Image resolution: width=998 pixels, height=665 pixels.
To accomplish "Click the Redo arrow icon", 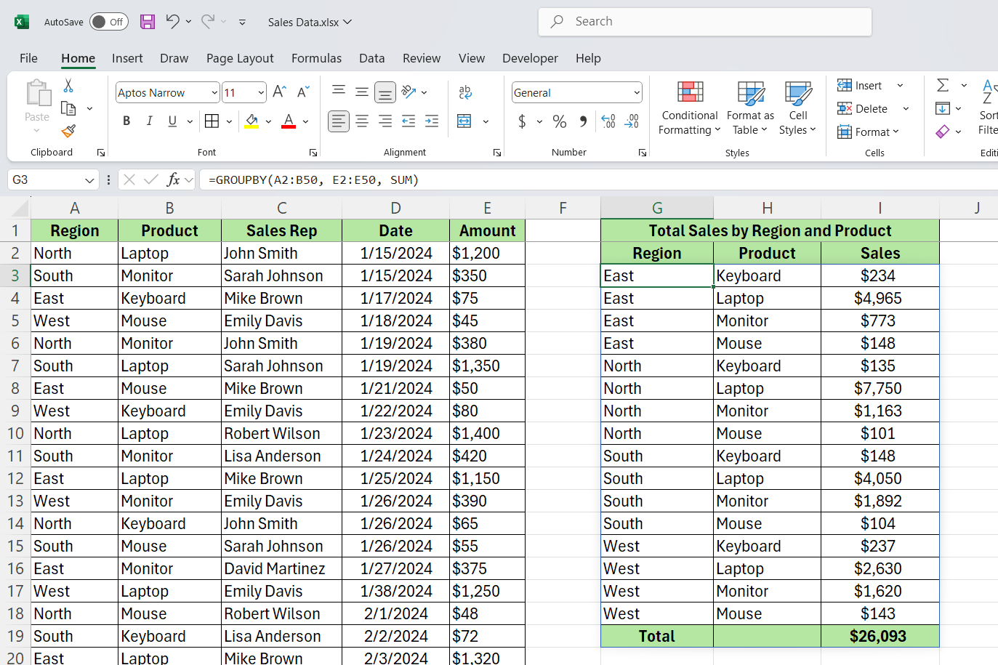I will [208, 22].
